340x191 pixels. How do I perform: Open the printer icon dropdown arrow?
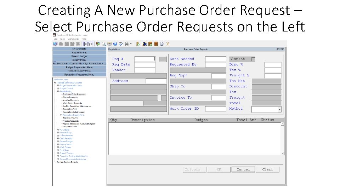tap(131, 44)
